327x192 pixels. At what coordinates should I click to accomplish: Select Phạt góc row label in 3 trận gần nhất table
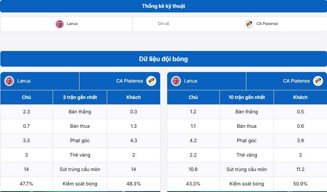point(80,141)
